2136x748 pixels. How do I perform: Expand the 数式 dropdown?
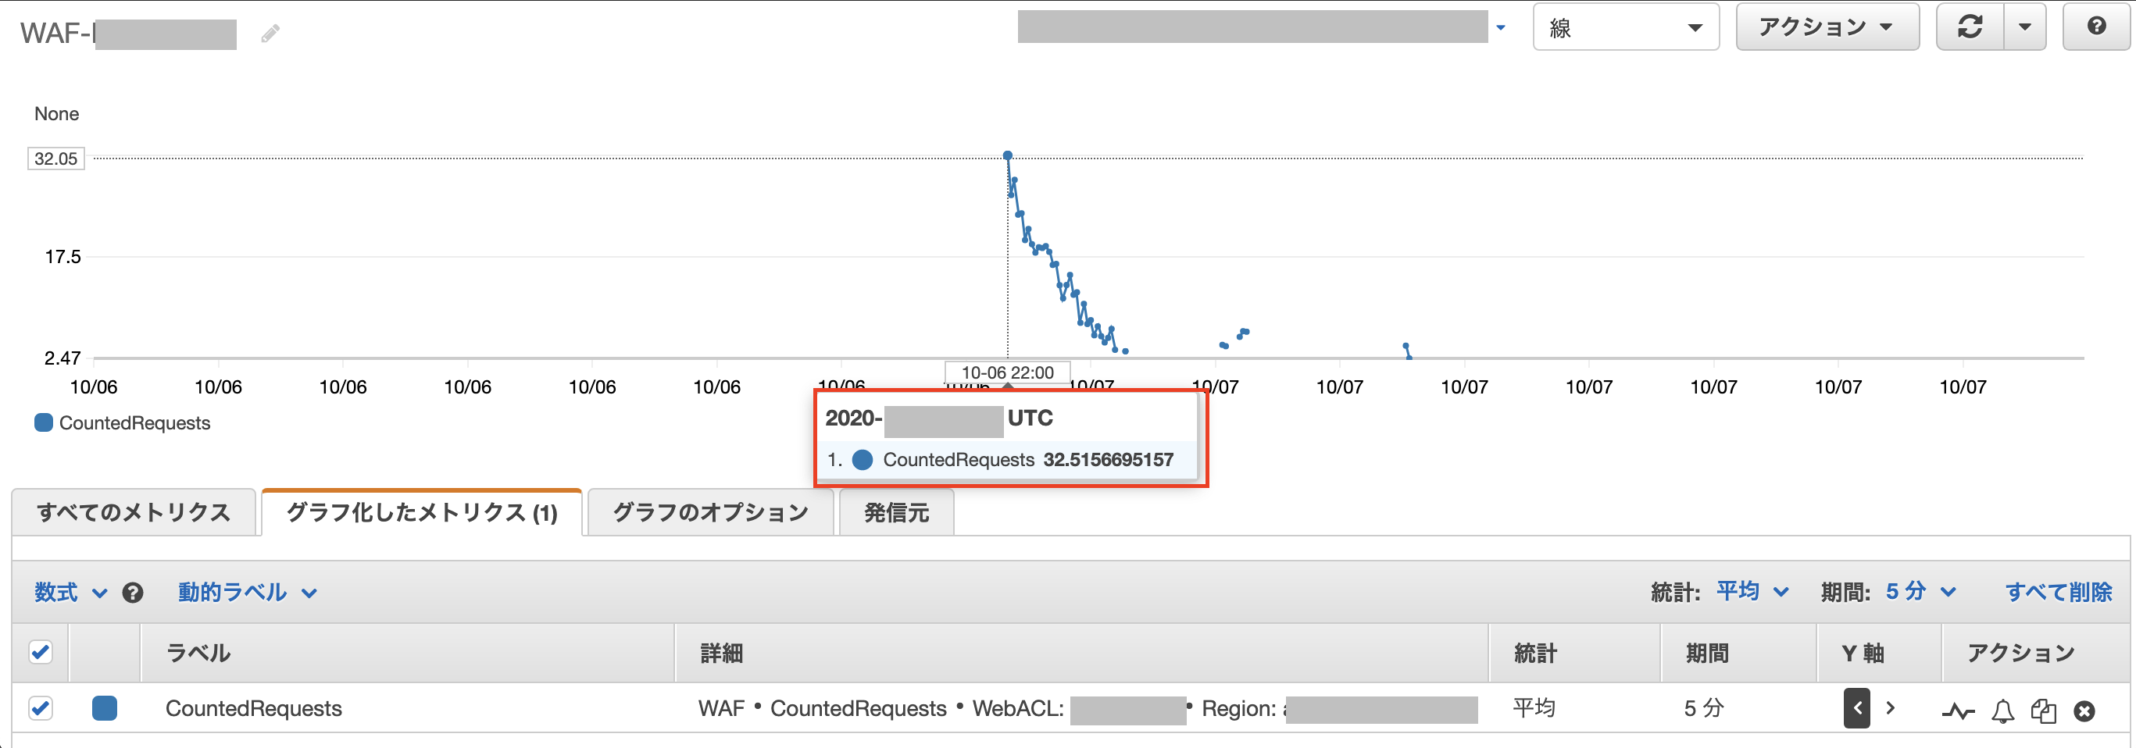point(70,593)
